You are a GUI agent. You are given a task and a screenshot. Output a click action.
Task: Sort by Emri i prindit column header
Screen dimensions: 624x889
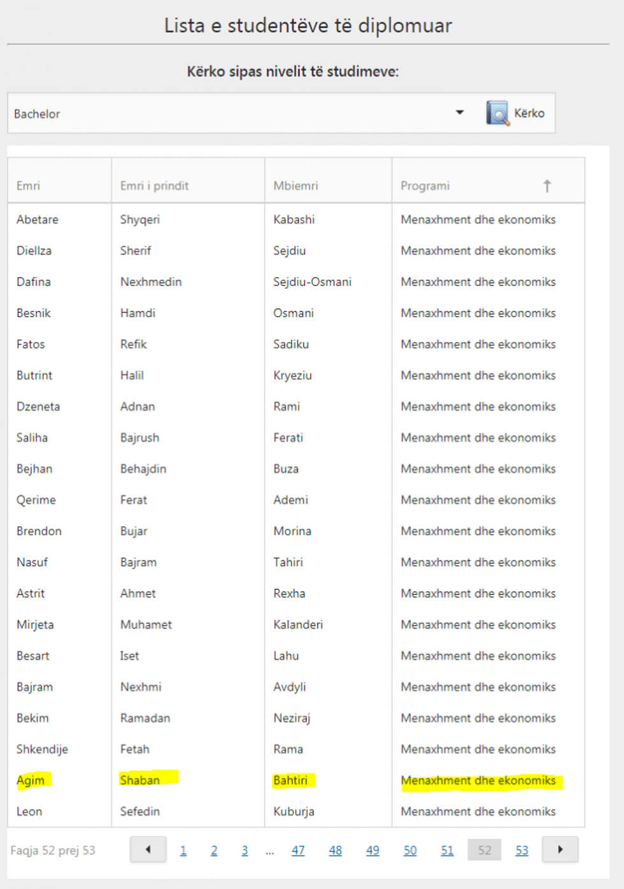[x=155, y=186]
